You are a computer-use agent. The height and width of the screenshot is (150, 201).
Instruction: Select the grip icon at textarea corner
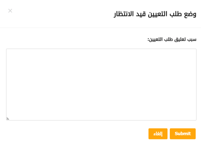[x=8, y=119]
